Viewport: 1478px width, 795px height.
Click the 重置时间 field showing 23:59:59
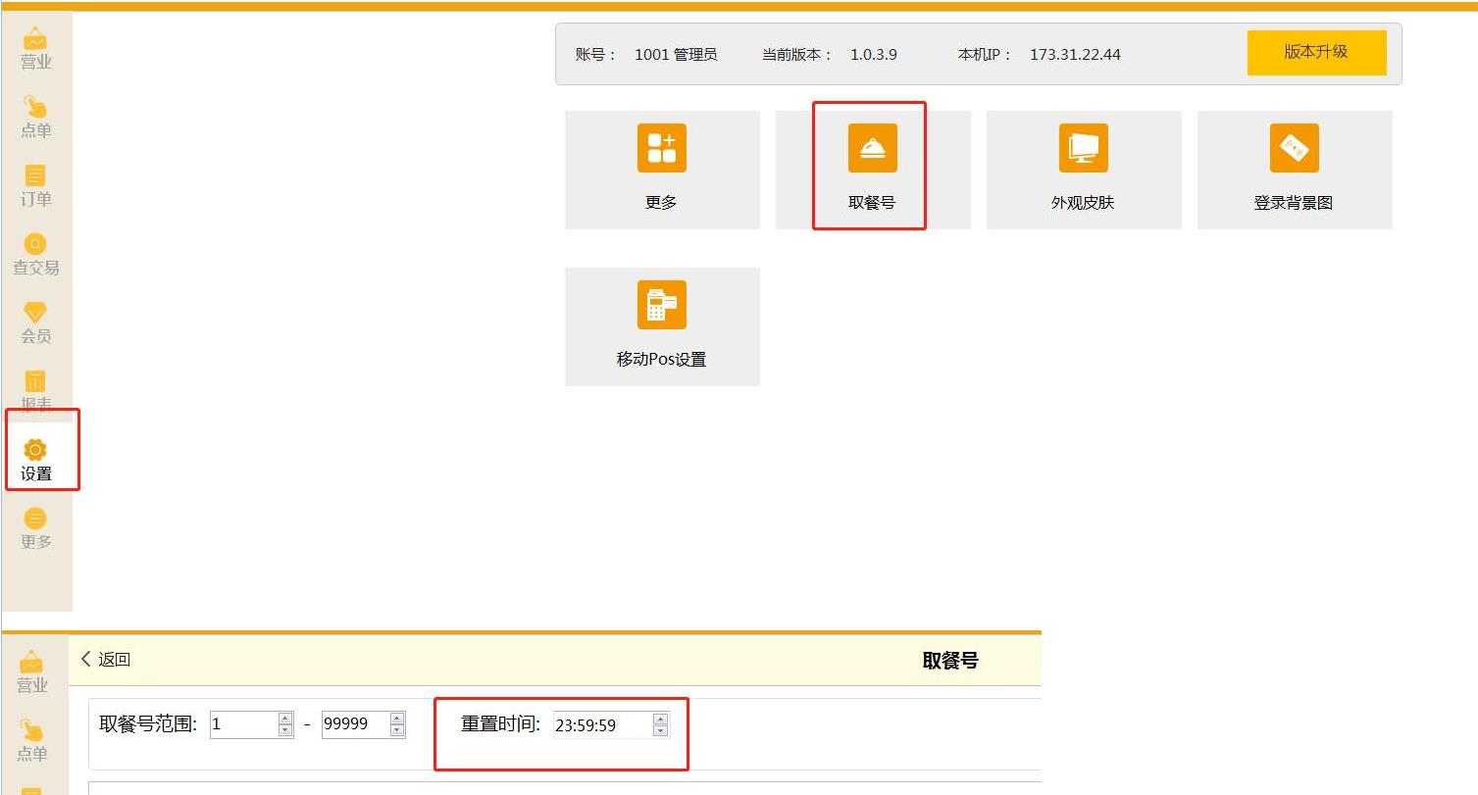click(600, 725)
